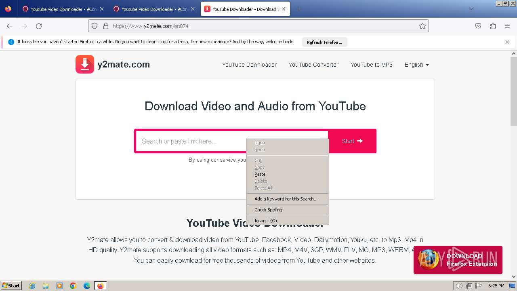The image size is (517, 291).
Task: Open Internet Explorer from the taskbar
Action: (x=32, y=286)
